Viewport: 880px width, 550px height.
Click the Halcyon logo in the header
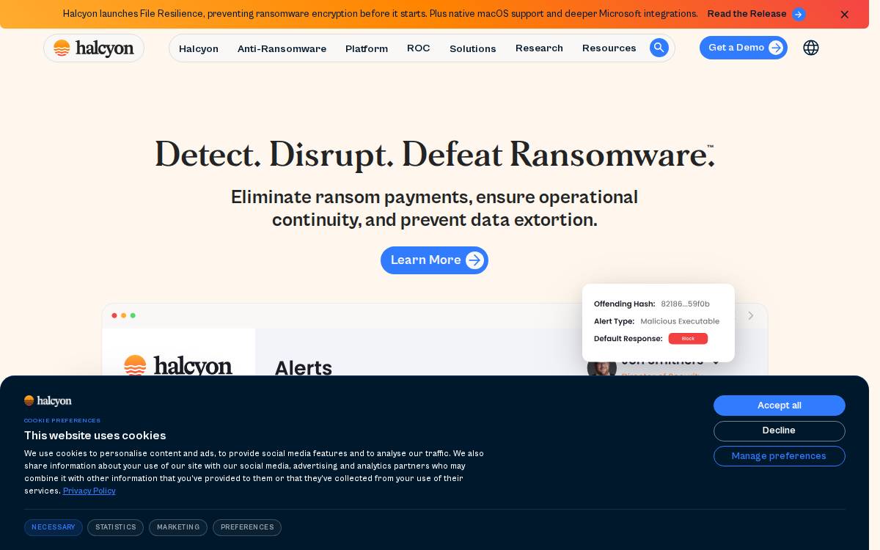tap(94, 48)
